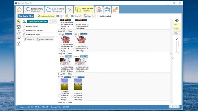Open the Filters dropdown

point(89,16)
